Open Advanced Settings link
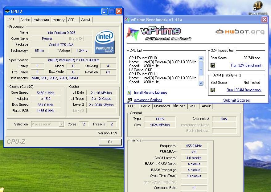 (148, 100)
